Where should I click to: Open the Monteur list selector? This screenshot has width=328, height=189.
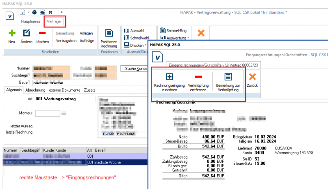click(64, 113)
